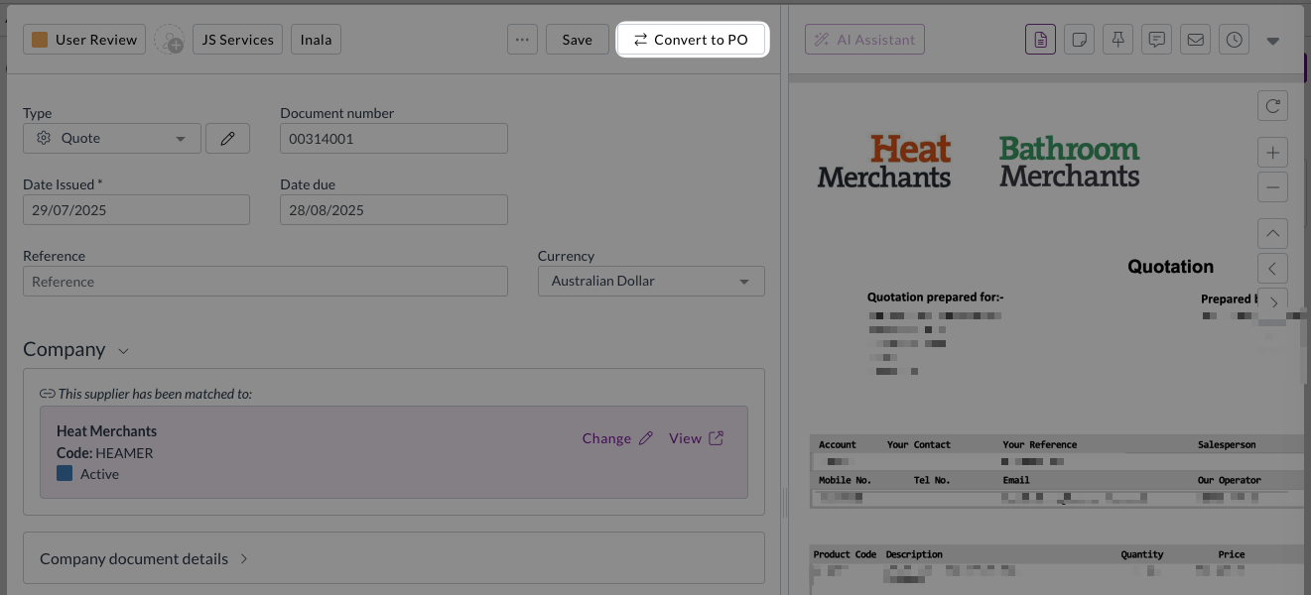
Task: Click the Convert to PO button
Action: [691, 40]
